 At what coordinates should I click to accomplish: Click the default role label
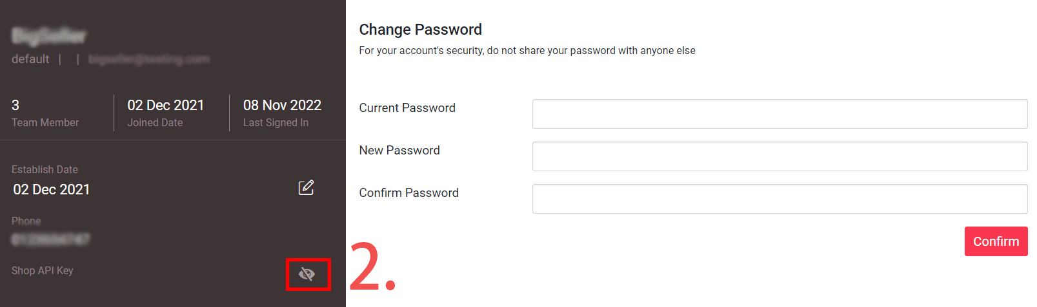click(x=30, y=59)
